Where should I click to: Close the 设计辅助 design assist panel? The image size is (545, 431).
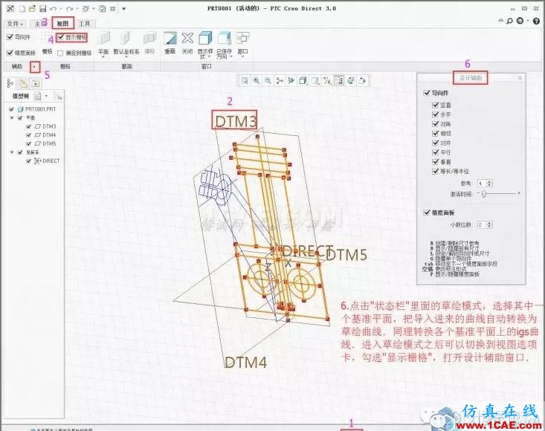click(520, 78)
